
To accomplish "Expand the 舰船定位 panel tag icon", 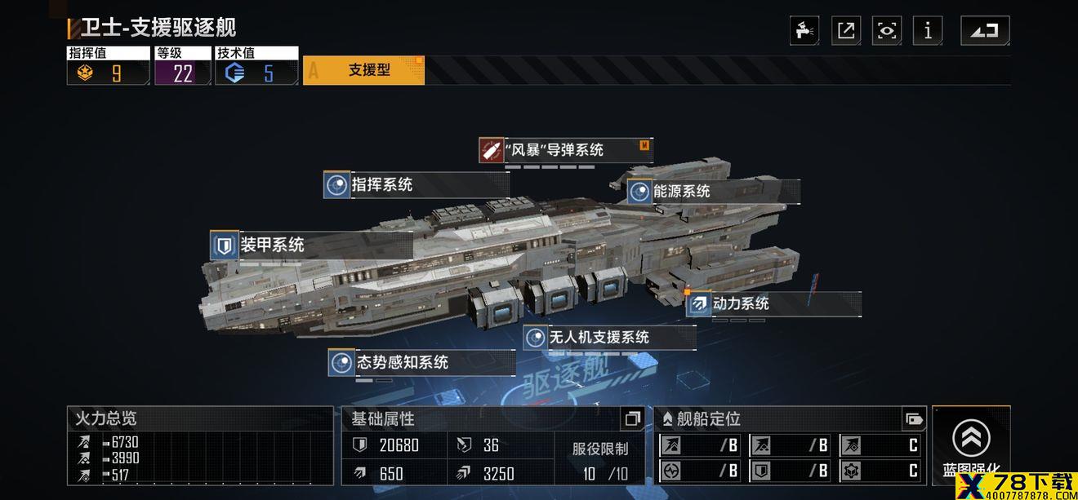I will [x=914, y=419].
